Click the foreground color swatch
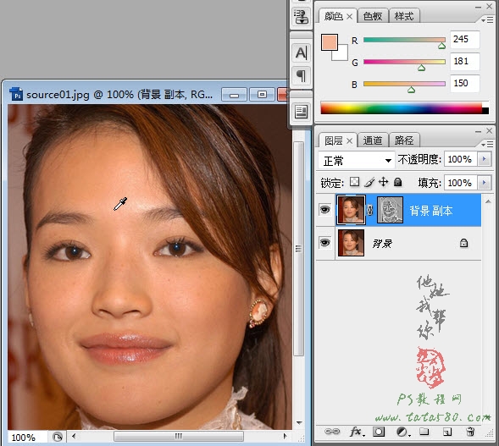Image resolution: width=499 pixels, height=446 pixels. tap(330, 42)
